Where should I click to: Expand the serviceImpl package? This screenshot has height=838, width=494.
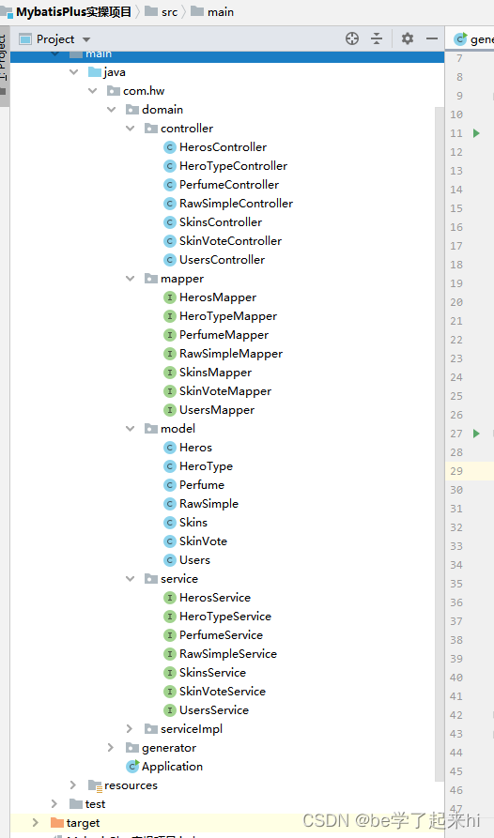[x=130, y=729]
